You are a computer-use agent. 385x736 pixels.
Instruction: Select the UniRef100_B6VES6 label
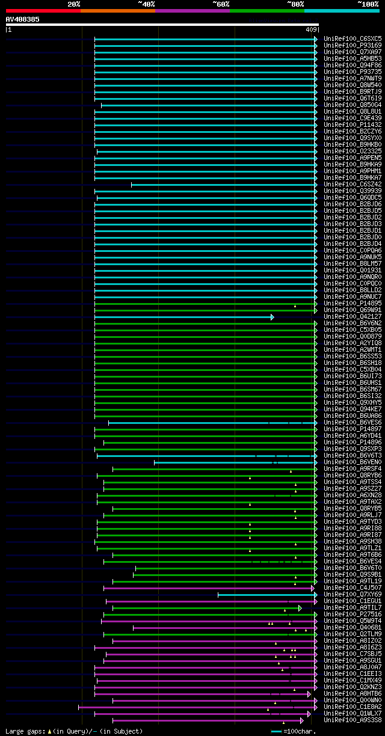[x=353, y=423]
